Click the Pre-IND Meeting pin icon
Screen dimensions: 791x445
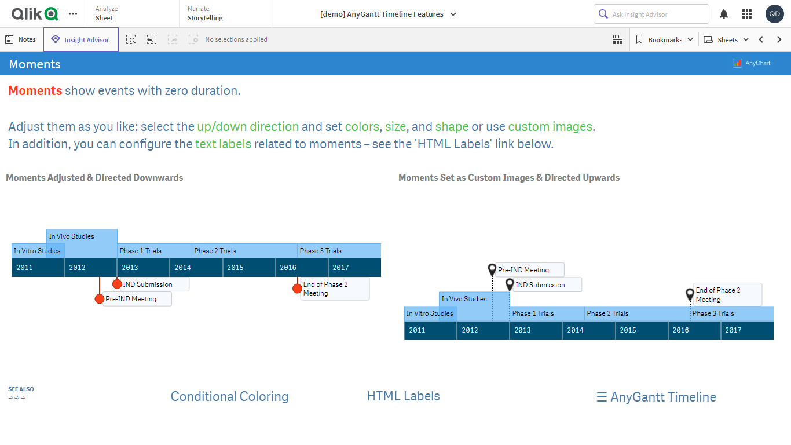[x=492, y=269]
